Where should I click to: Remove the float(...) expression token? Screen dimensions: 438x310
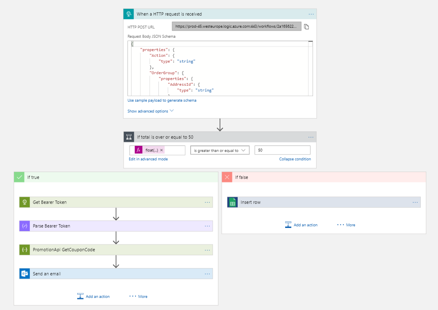(161, 150)
